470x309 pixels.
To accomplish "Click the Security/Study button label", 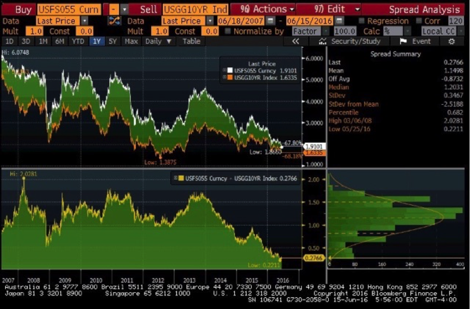I will coord(355,41).
